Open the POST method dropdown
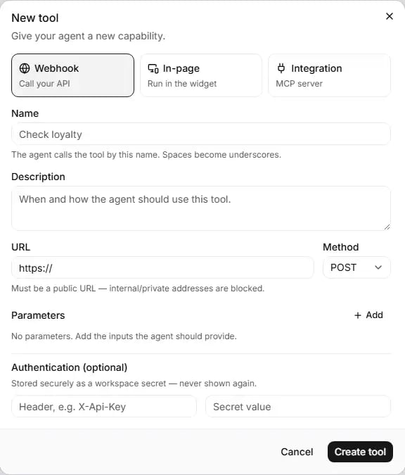Image resolution: width=405 pixels, height=475 pixels. (x=356, y=267)
